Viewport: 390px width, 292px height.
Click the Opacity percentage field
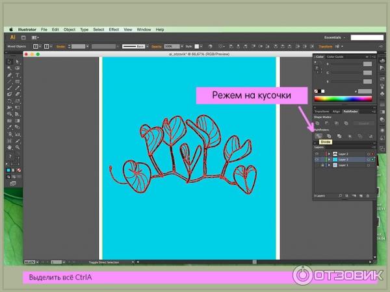(171, 47)
